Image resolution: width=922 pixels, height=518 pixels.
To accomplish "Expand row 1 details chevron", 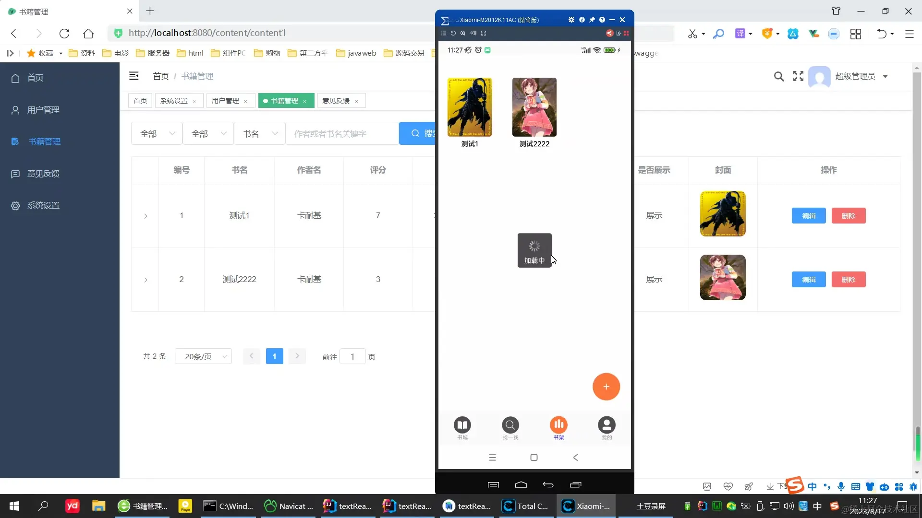I will click(146, 216).
